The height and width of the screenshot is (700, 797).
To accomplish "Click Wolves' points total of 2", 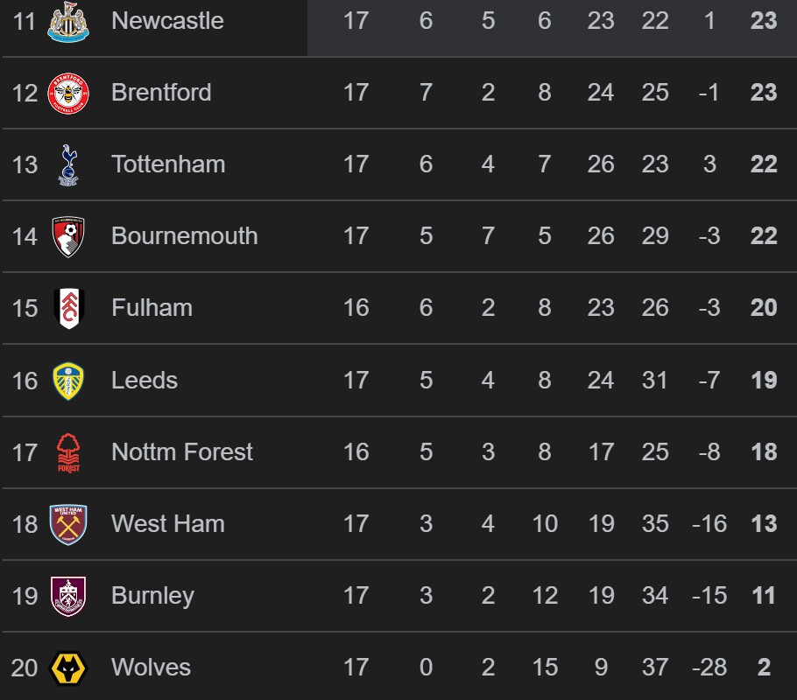I will (x=764, y=668).
